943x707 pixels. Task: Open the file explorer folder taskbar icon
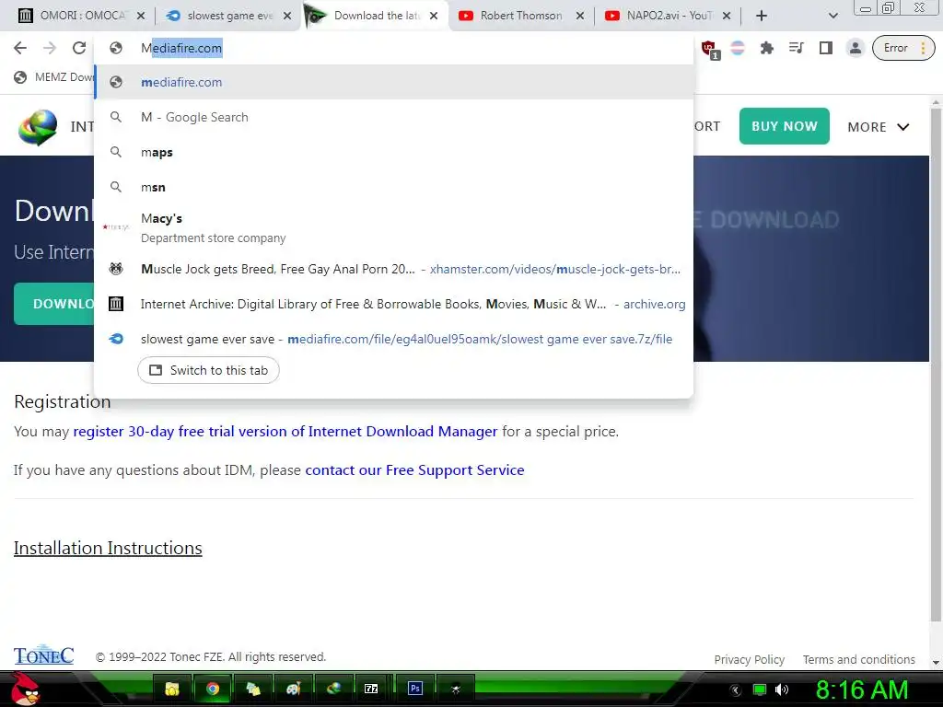point(172,689)
